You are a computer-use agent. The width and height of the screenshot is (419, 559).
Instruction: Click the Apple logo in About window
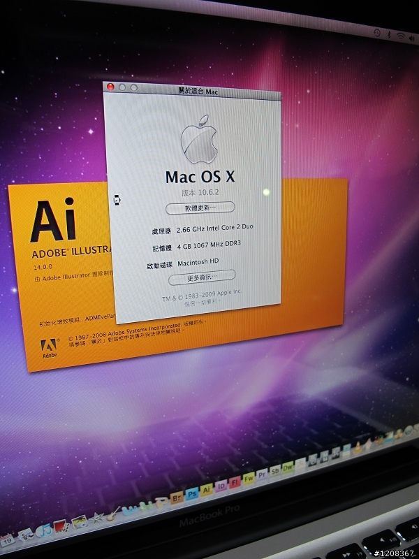(199, 139)
